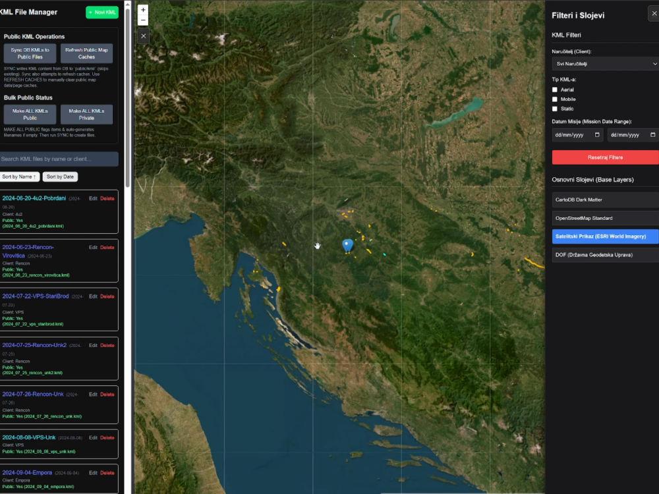This screenshot has width=659, height=494.
Task: Delete the 2024-09-04-Empora entry
Action: point(107,472)
